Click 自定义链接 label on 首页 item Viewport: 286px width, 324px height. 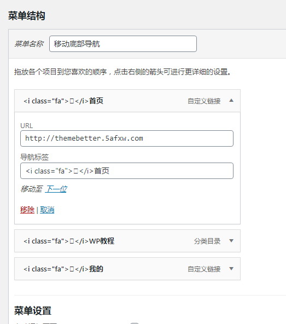point(204,101)
